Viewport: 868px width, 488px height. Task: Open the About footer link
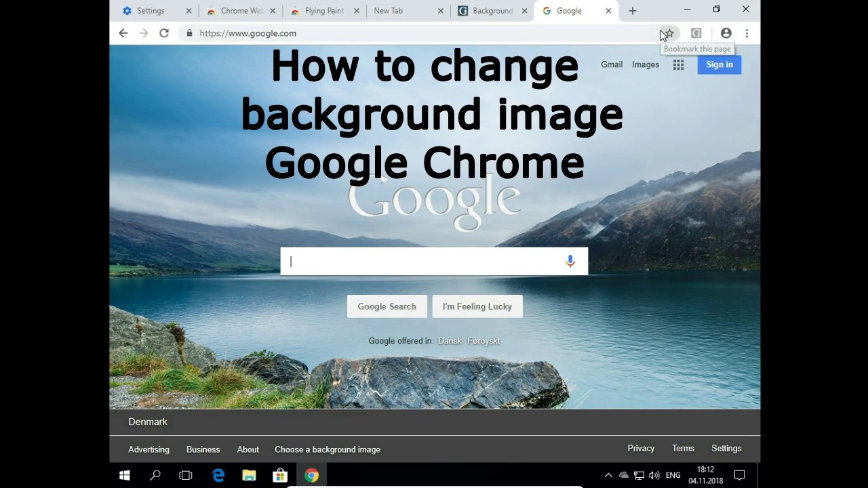point(248,449)
